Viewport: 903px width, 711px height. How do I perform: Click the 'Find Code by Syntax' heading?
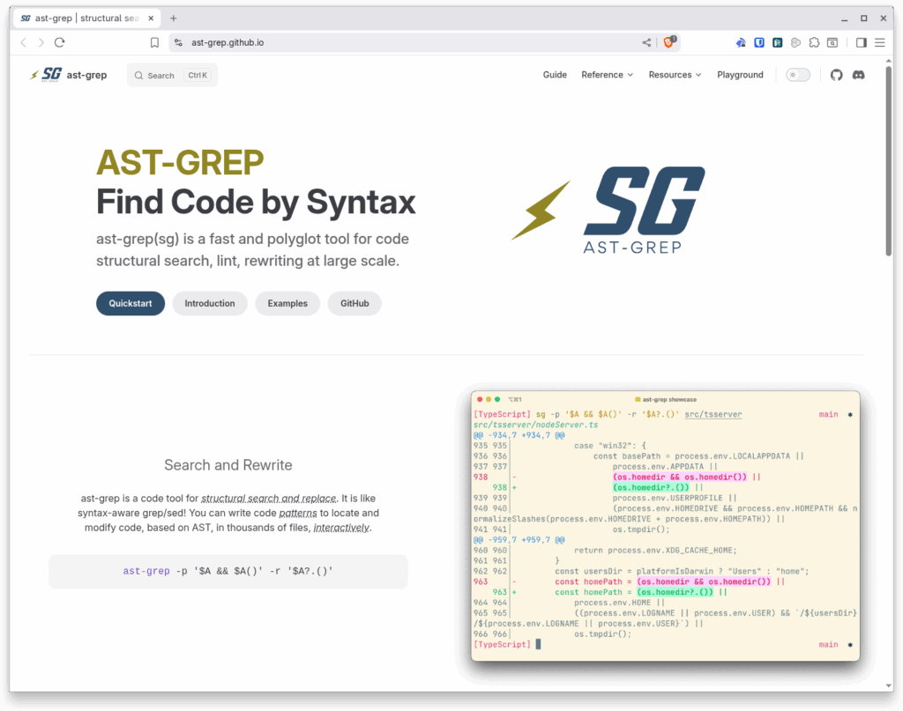pyautogui.click(x=256, y=202)
